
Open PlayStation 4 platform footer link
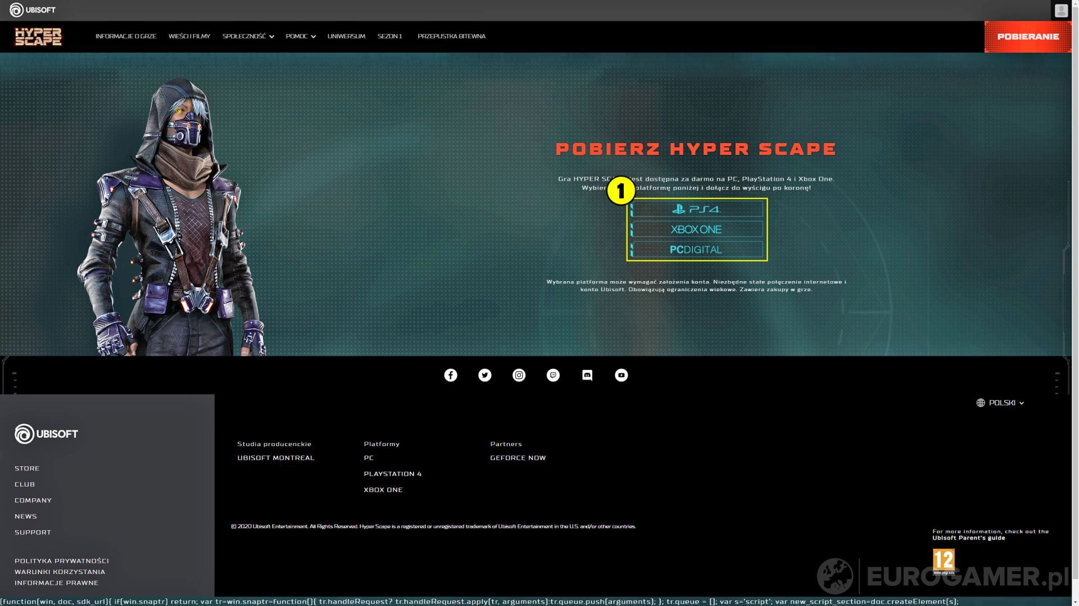(x=393, y=474)
